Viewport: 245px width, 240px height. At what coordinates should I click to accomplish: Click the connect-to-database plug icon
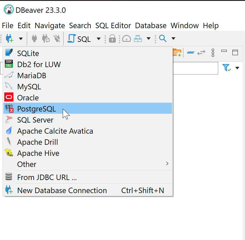[x=34, y=38]
